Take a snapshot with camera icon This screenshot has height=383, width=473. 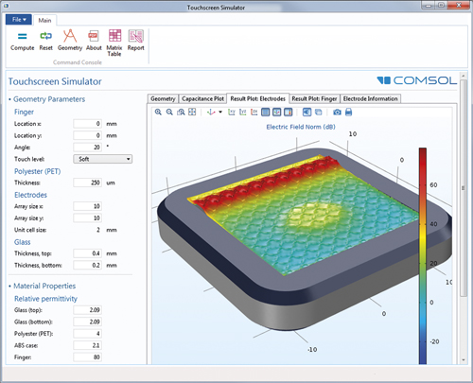pyautogui.click(x=337, y=112)
